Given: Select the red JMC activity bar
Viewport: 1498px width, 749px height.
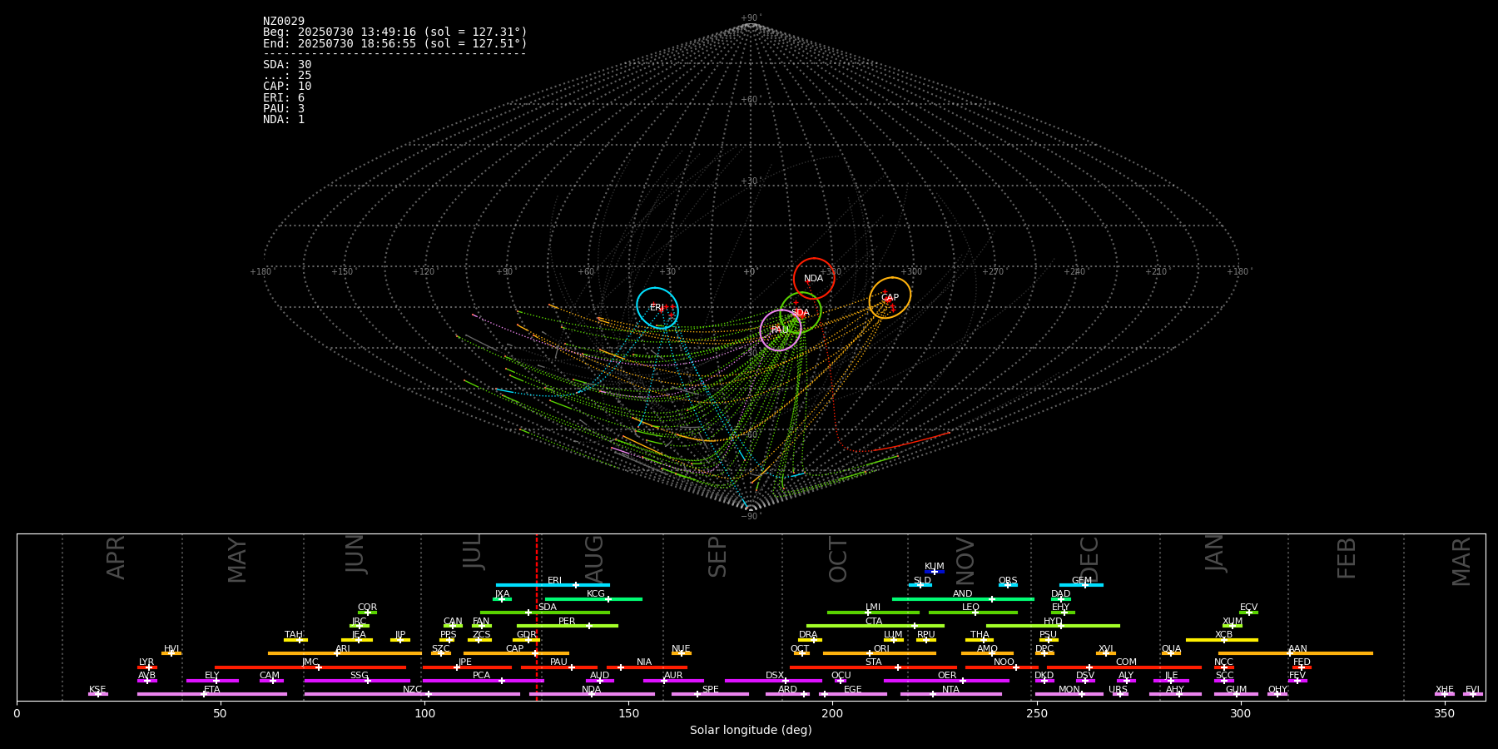Looking at the screenshot, I should pos(310,667).
